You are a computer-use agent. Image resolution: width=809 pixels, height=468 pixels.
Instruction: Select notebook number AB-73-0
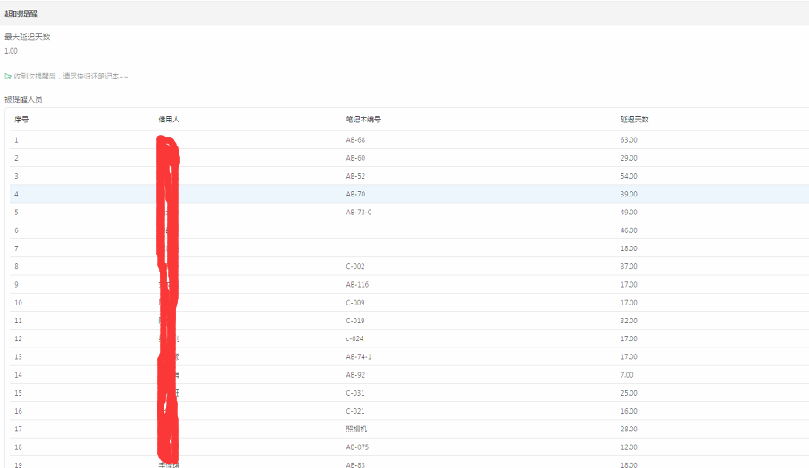359,212
